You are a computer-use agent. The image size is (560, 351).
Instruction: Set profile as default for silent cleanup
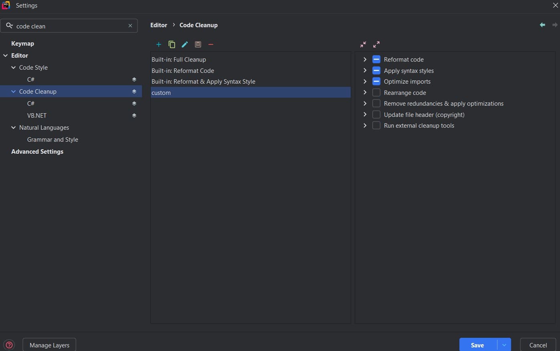coord(198,44)
